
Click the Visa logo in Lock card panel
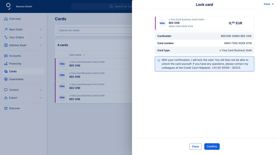pos(162,23)
